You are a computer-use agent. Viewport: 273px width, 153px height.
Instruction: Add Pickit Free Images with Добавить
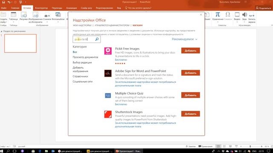point(191,51)
